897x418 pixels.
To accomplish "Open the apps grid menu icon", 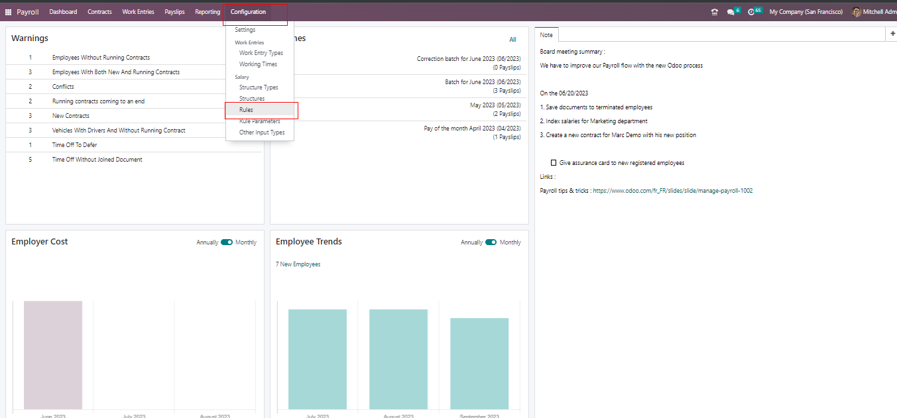I will pos(8,12).
